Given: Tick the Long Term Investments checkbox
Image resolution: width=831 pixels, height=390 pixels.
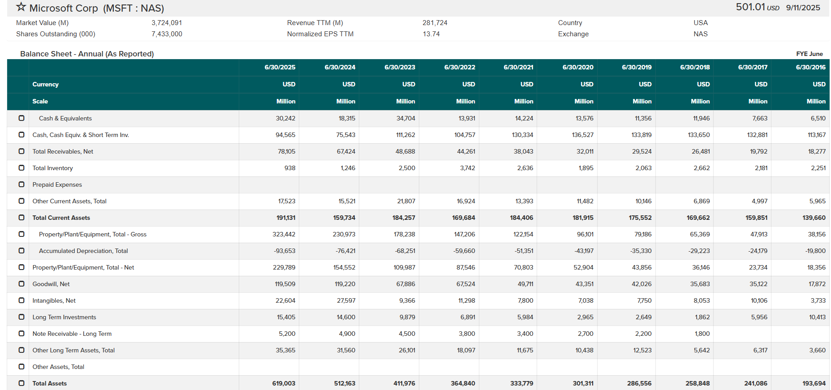Looking at the screenshot, I should pos(22,317).
